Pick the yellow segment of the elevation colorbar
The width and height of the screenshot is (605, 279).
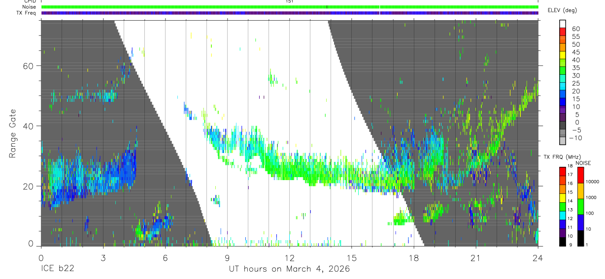(x=563, y=55)
